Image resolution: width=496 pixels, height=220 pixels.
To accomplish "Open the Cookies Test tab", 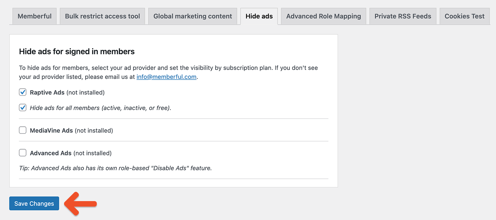I will click(x=464, y=16).
